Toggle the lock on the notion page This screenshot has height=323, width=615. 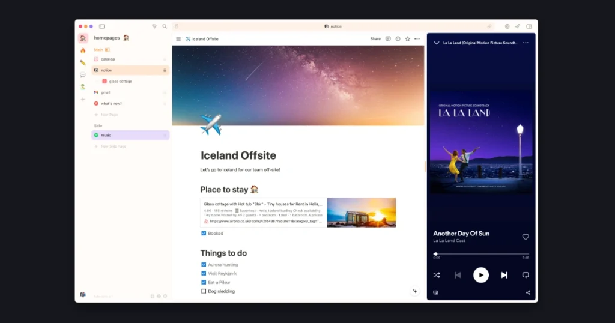click(x=165, y=71)
